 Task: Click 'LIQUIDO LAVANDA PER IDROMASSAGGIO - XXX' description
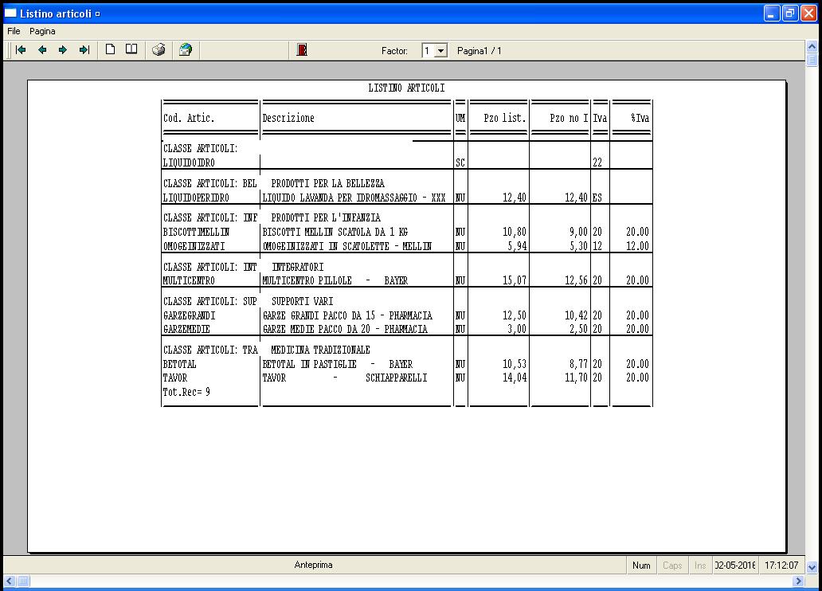tap(354, 198)
